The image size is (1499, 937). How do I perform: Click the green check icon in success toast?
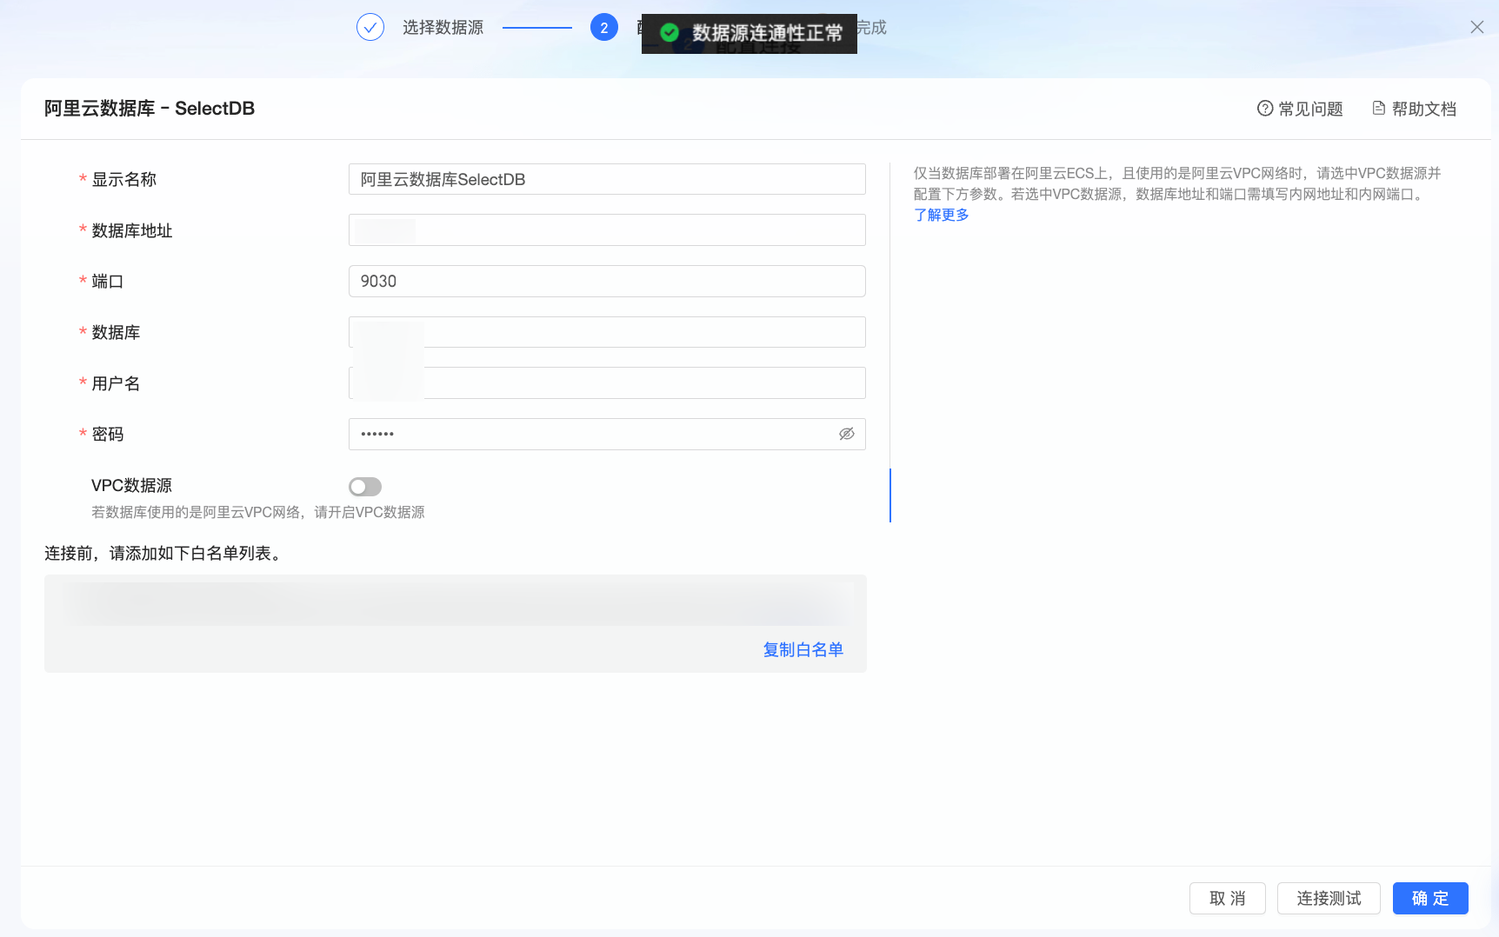point(670,33)
